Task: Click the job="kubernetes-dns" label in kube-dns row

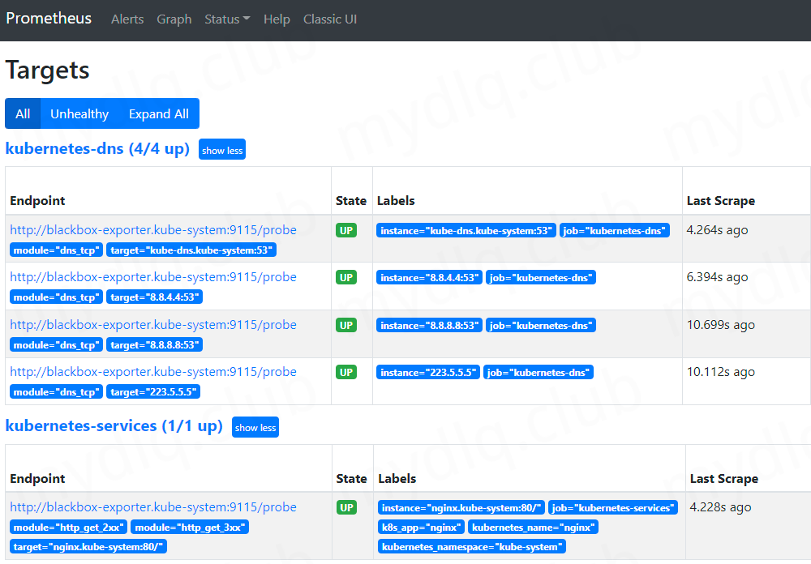Action: [x=615, y=231]
